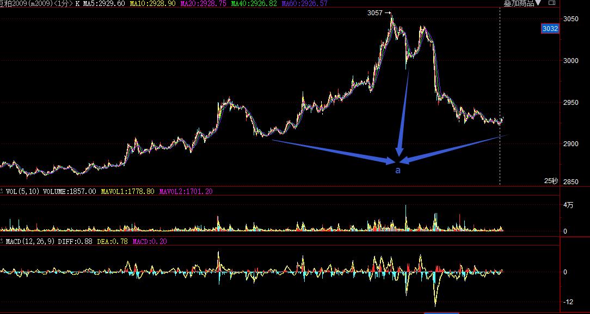Select the MA40:2926.82 moving average label
This screenshot has width=590, height=314.
pos(254,3)
